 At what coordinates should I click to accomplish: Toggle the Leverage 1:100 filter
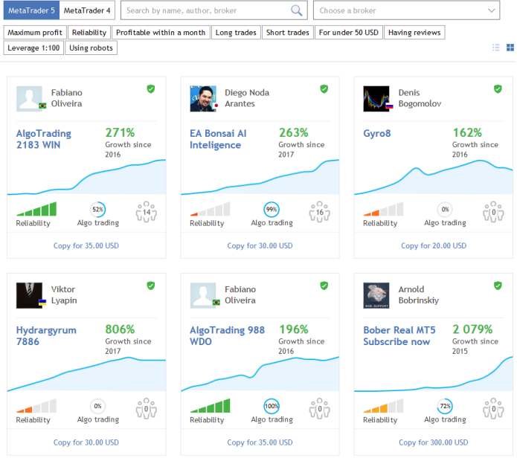point(33,48)
